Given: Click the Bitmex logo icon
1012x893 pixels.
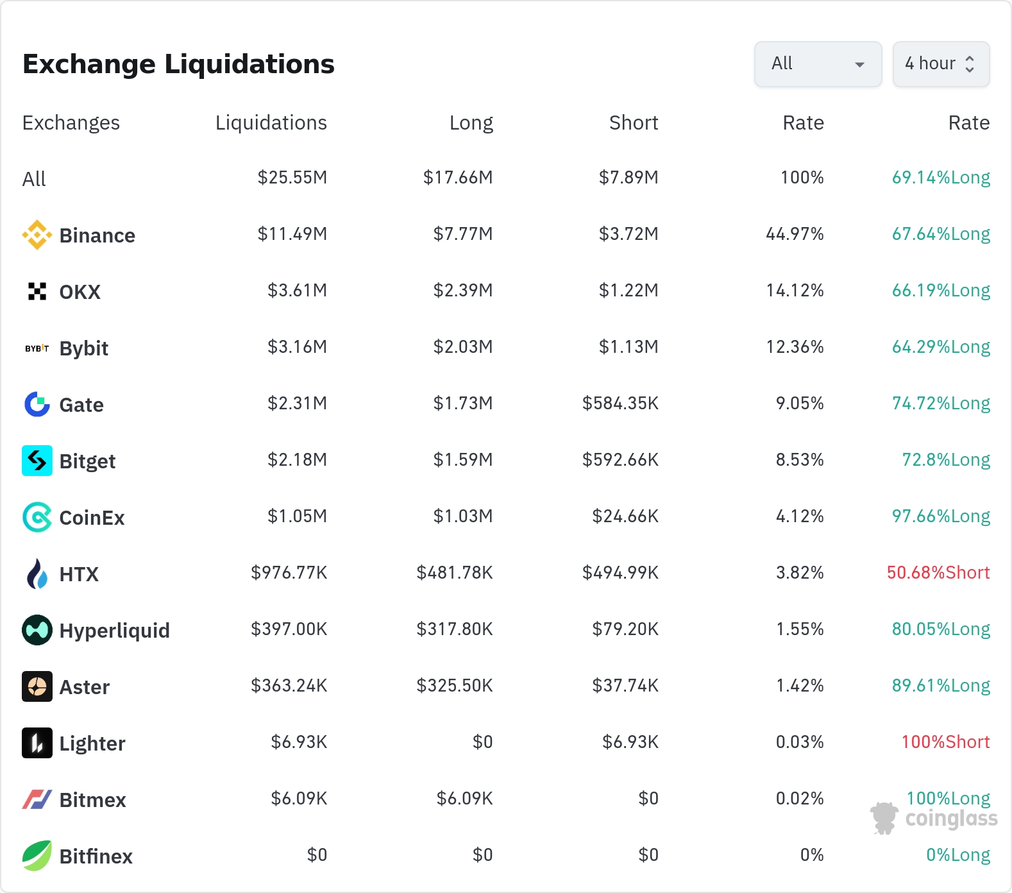Looking at the screenshot, I should click(37, 800).
